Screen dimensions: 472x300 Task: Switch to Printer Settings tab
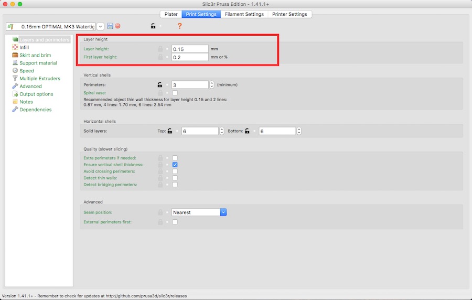289,14
